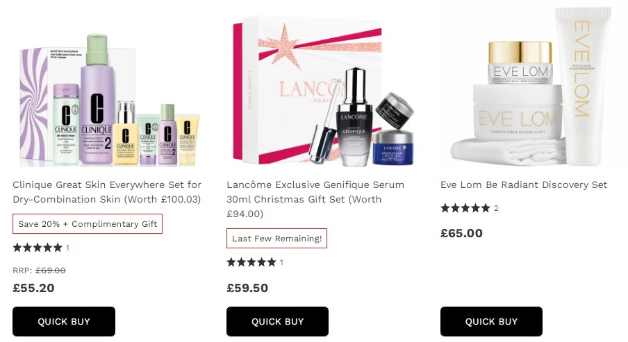Viewport: 628px width, 342px height.
Task: Open the Eve Lom Discovery Set image
Action: [x=531, y=86]
